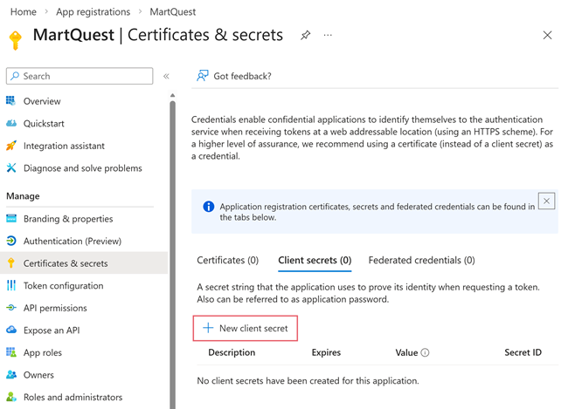568x409 pixels.
Task: Click the Token configuration bars icon
Action: [x=11, y=285]
